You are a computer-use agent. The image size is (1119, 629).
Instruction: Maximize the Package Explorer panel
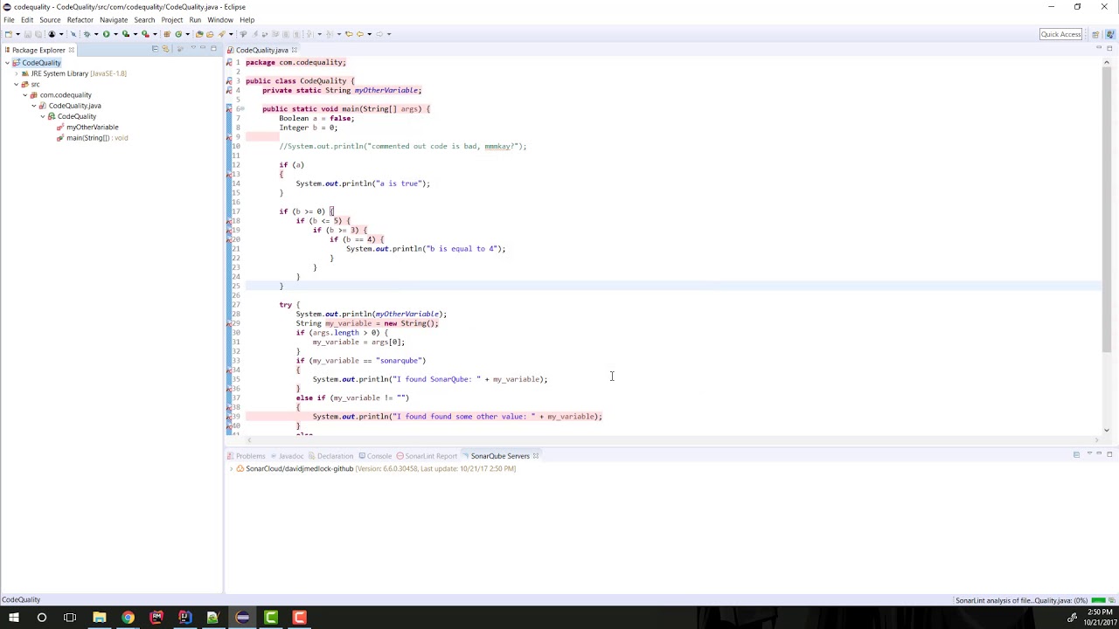pos(213,48)
